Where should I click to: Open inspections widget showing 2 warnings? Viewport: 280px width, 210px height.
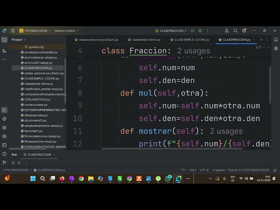258,47
